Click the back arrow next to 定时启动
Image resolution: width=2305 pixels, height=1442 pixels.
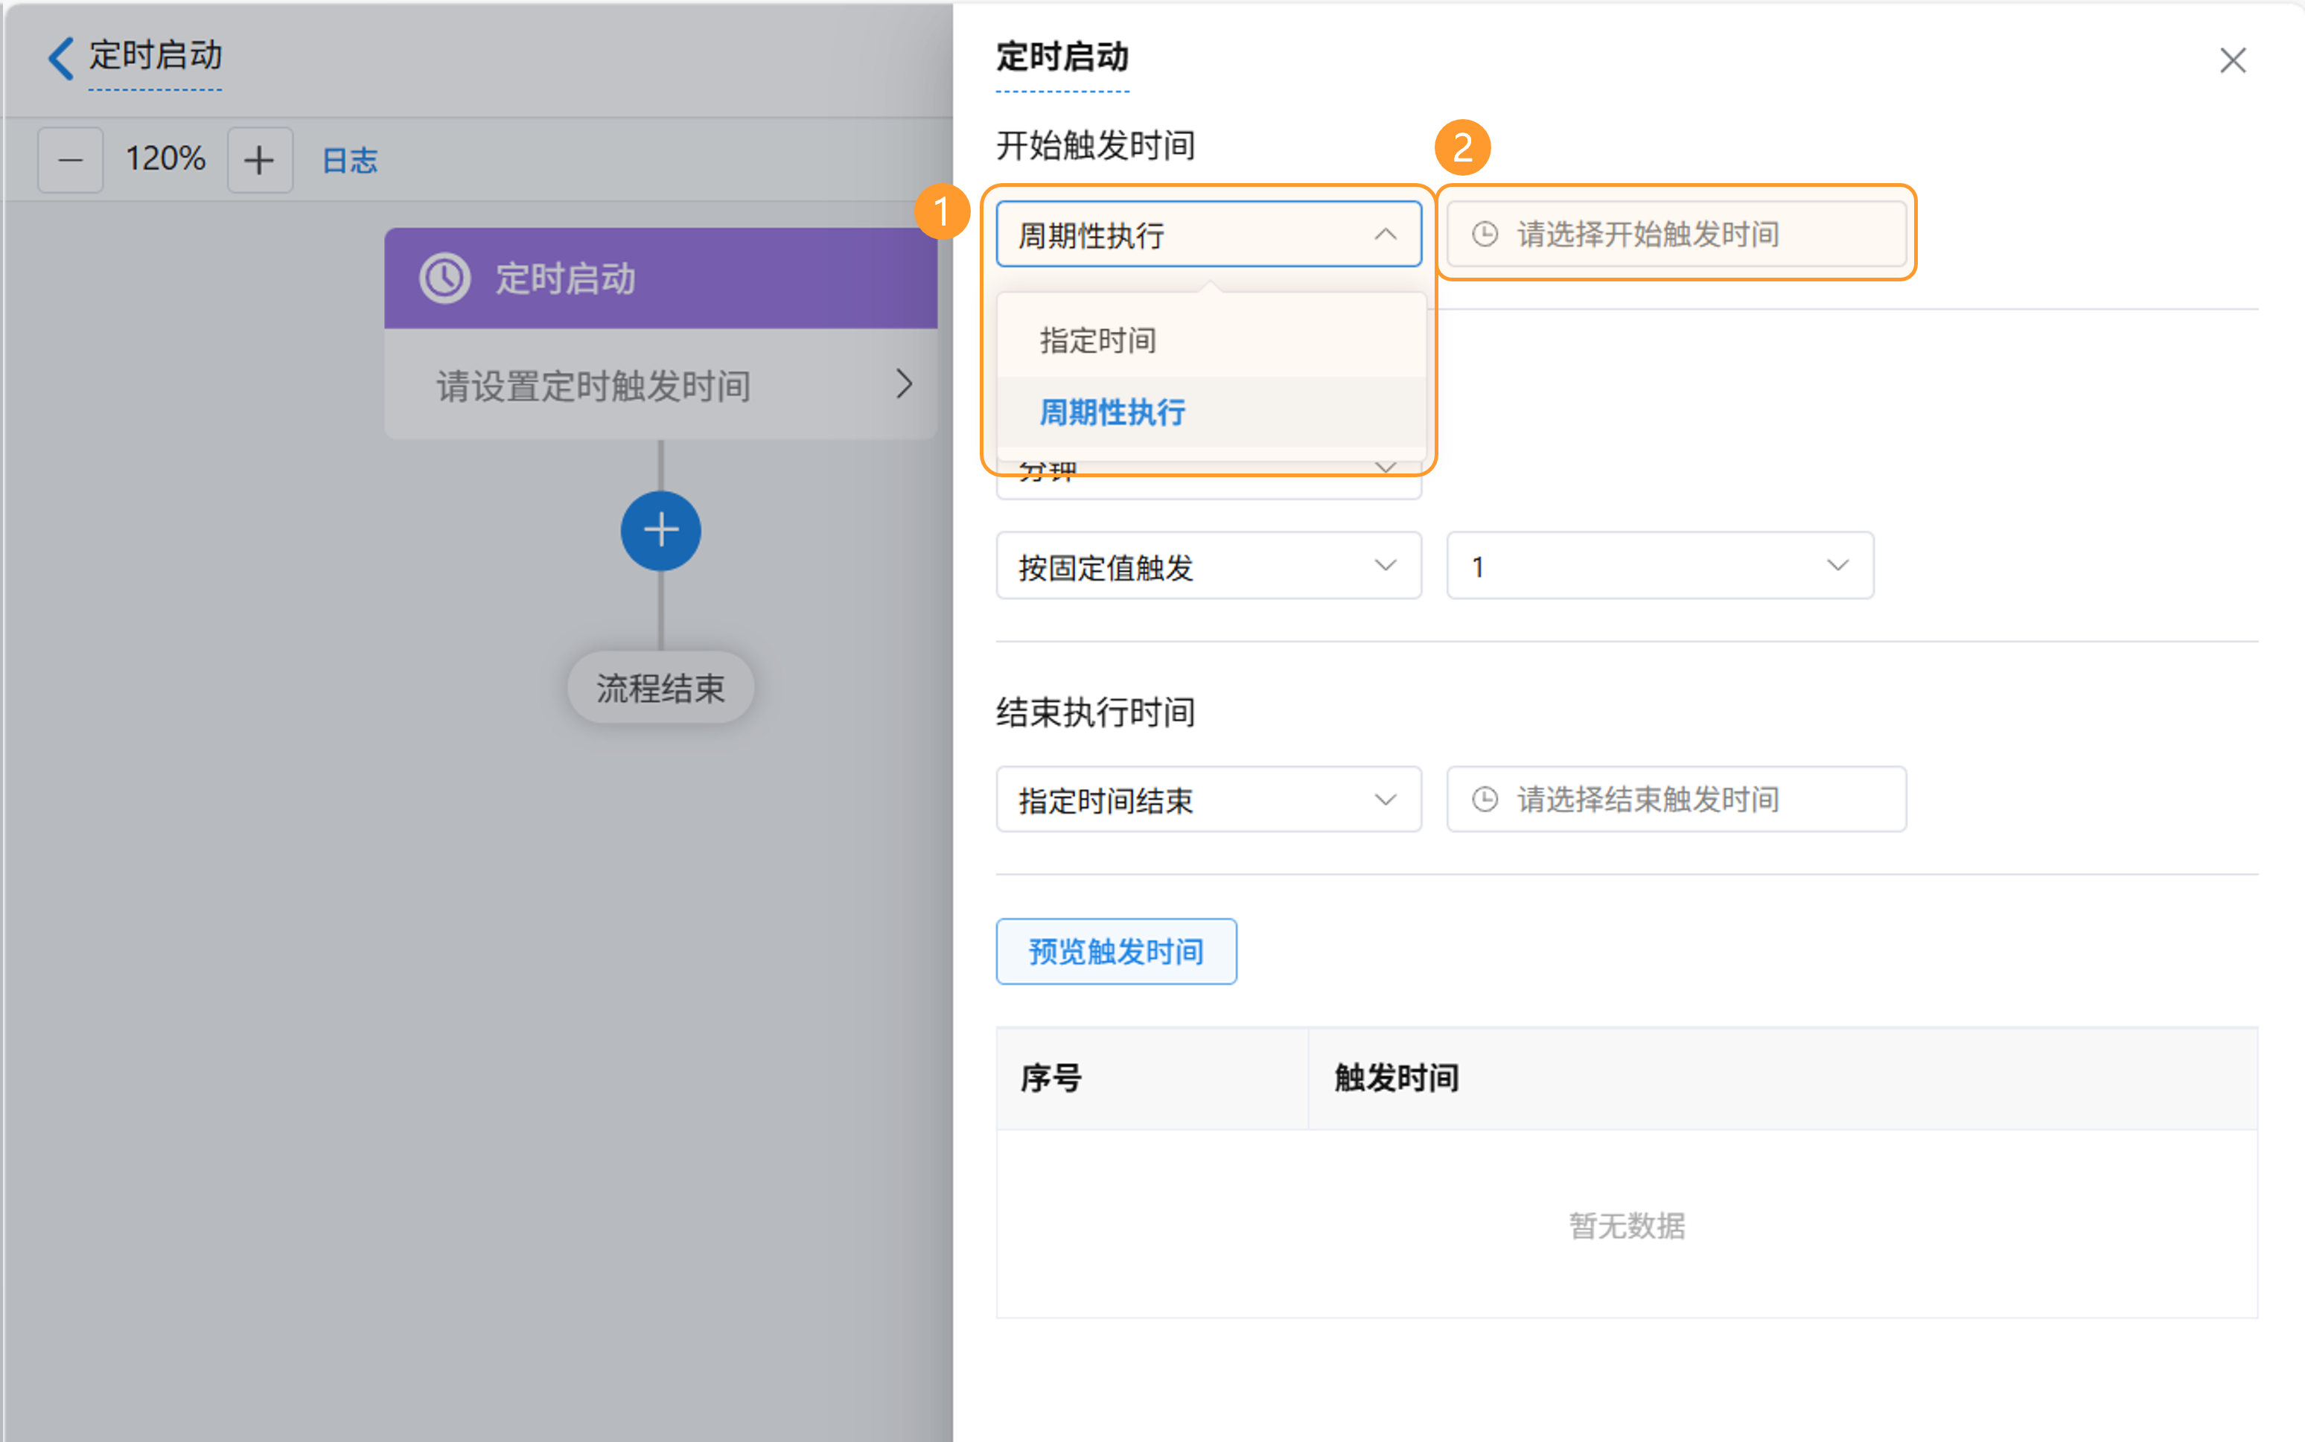(60, 58)
